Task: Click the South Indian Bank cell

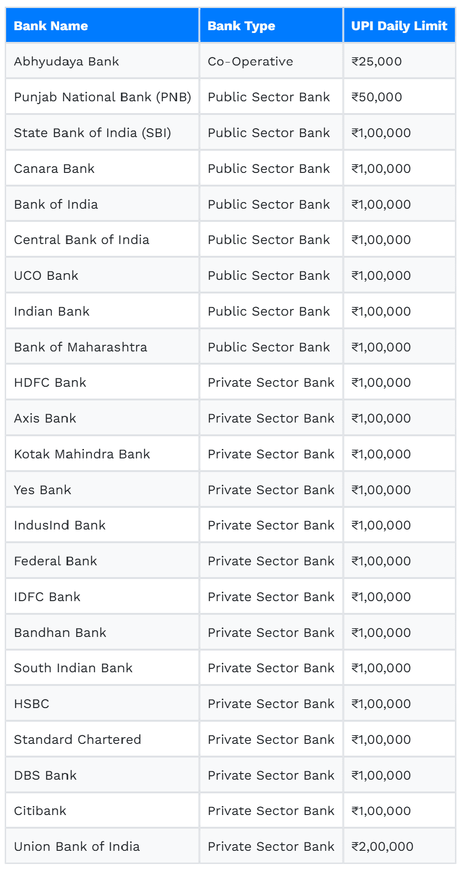Action: click(x=103, y=668)
